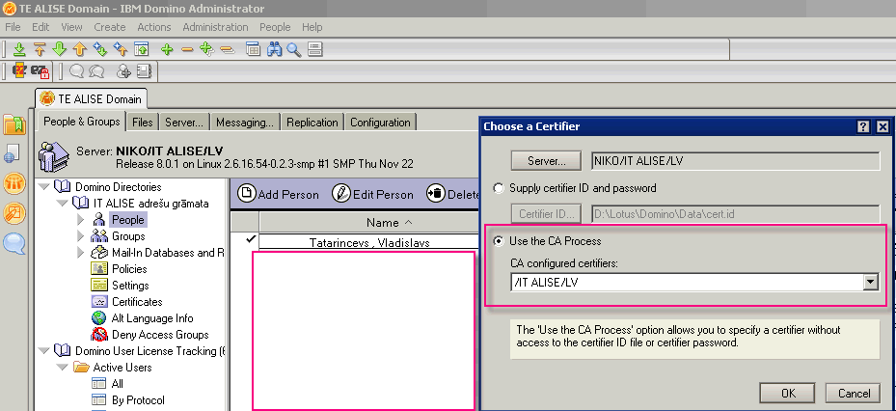Open the Administration menu
The width and height of the screenshot is (896, 411).
click(215, 27)
